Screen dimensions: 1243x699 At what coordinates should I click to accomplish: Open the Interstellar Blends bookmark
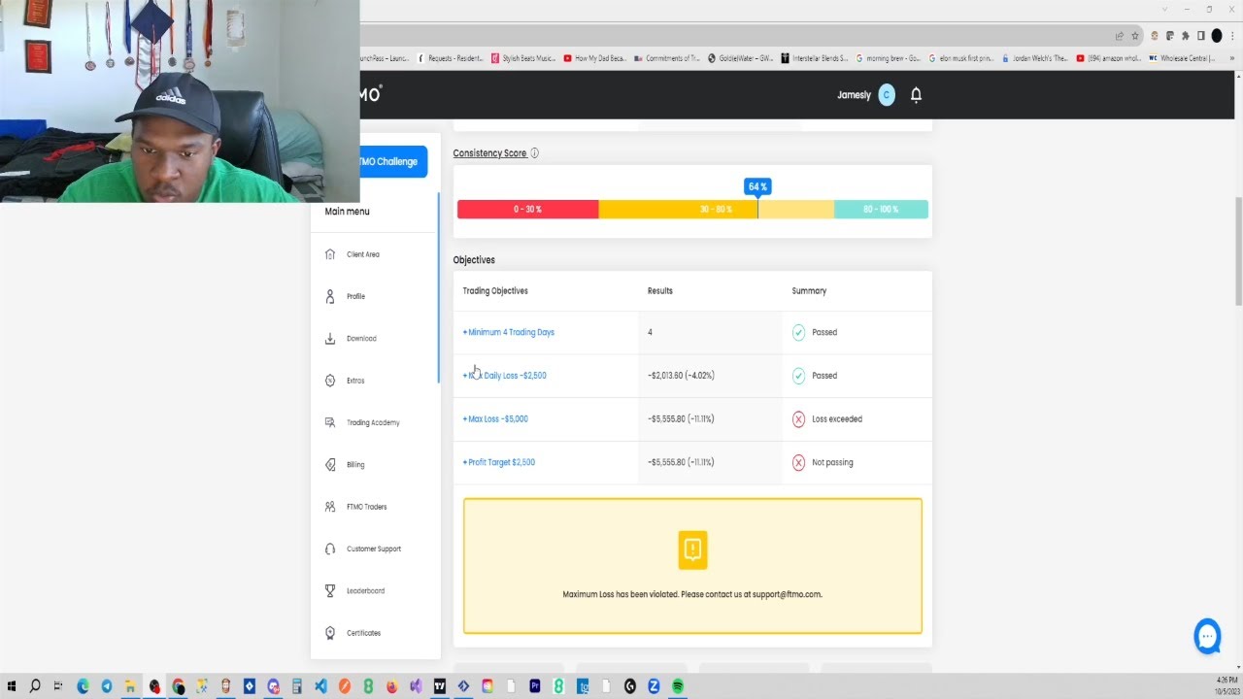pos(815,58)
